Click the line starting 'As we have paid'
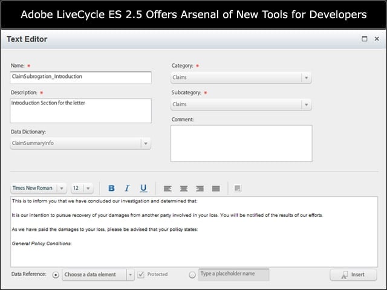 click(x=105, y=230)
